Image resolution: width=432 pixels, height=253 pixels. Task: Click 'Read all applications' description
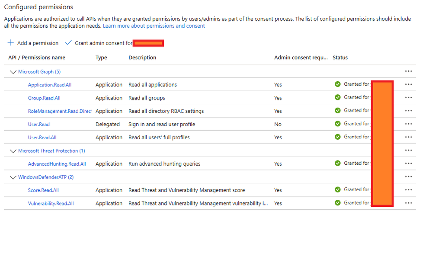pyautogui.click(x=153, y=85)
